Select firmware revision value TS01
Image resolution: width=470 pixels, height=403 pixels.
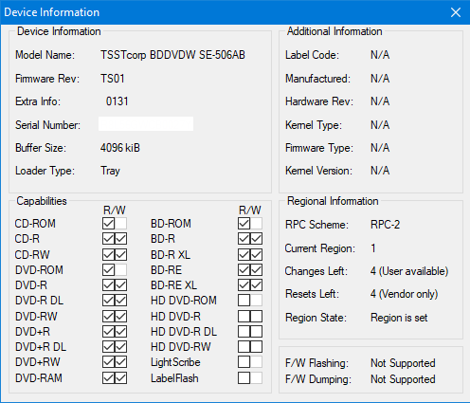(x=113, y=79)
